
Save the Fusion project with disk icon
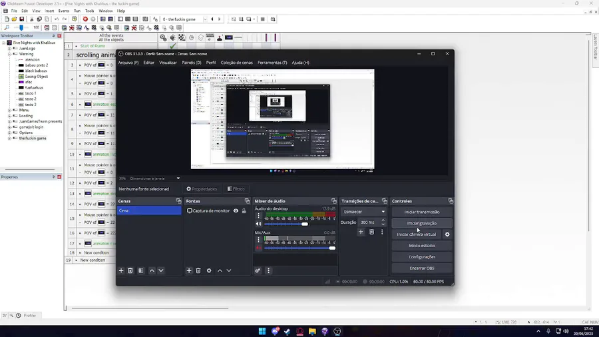coord(22,19)
